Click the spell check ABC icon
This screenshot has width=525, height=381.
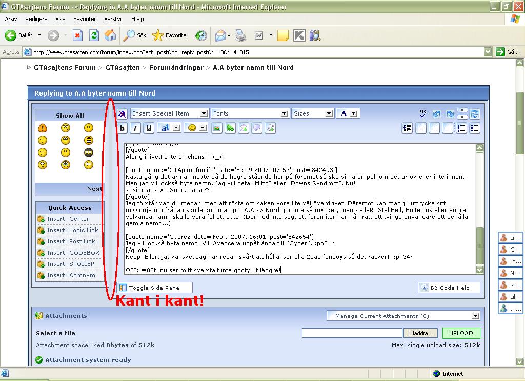tap(423, 113)
